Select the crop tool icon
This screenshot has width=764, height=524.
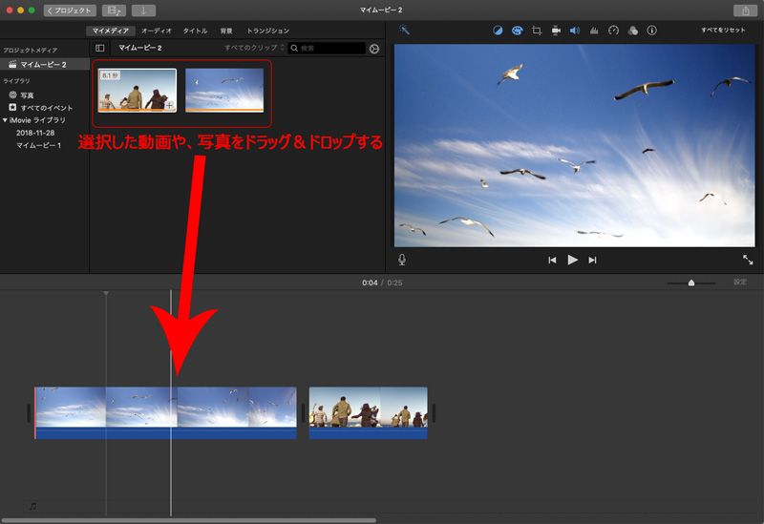[537, 31]
